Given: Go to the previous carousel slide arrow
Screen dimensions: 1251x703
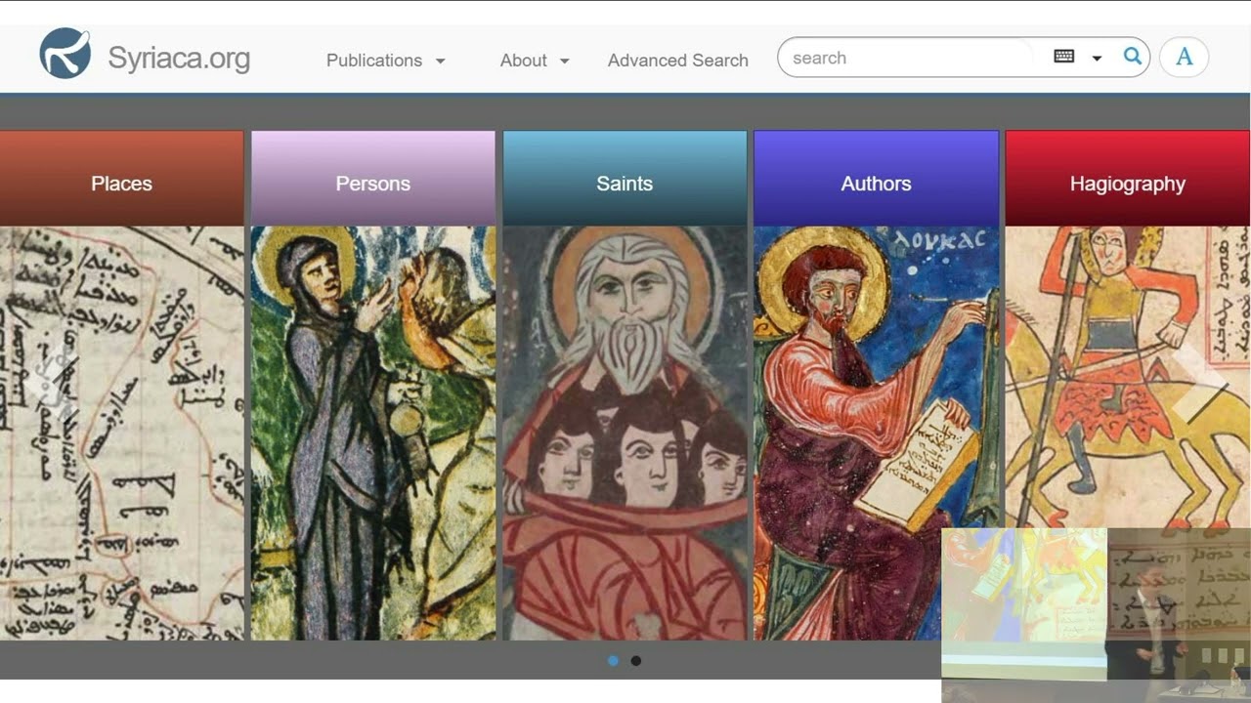Looking at the screenshot, I should coord(49,384).
